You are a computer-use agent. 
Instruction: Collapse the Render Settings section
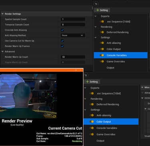click(x=2, y=14)
